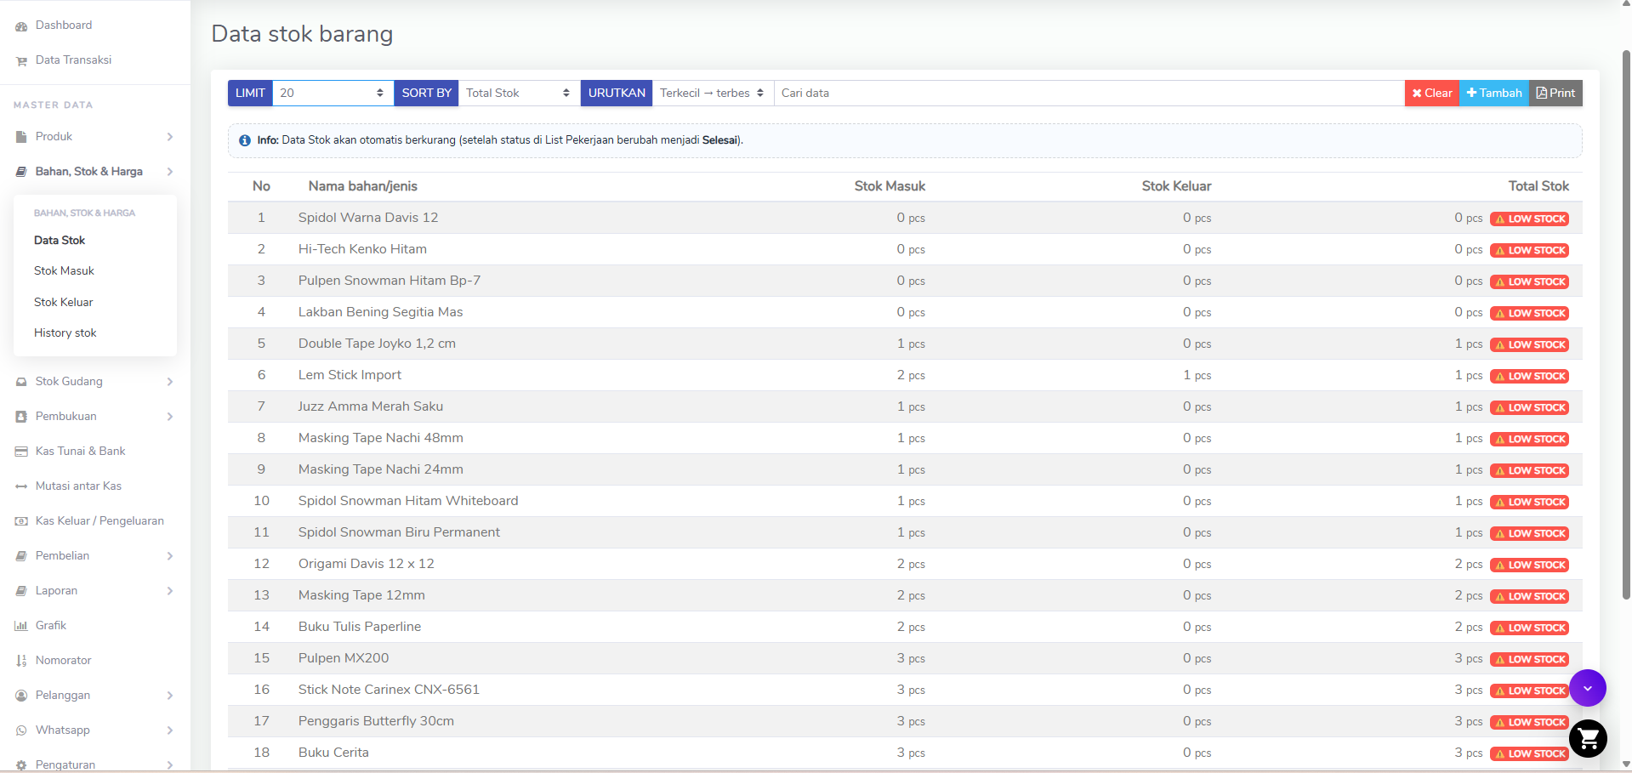Screen dimensions: 1632x773
Task: Expand the Laporan chevron
Action: (x=170, y=591)
